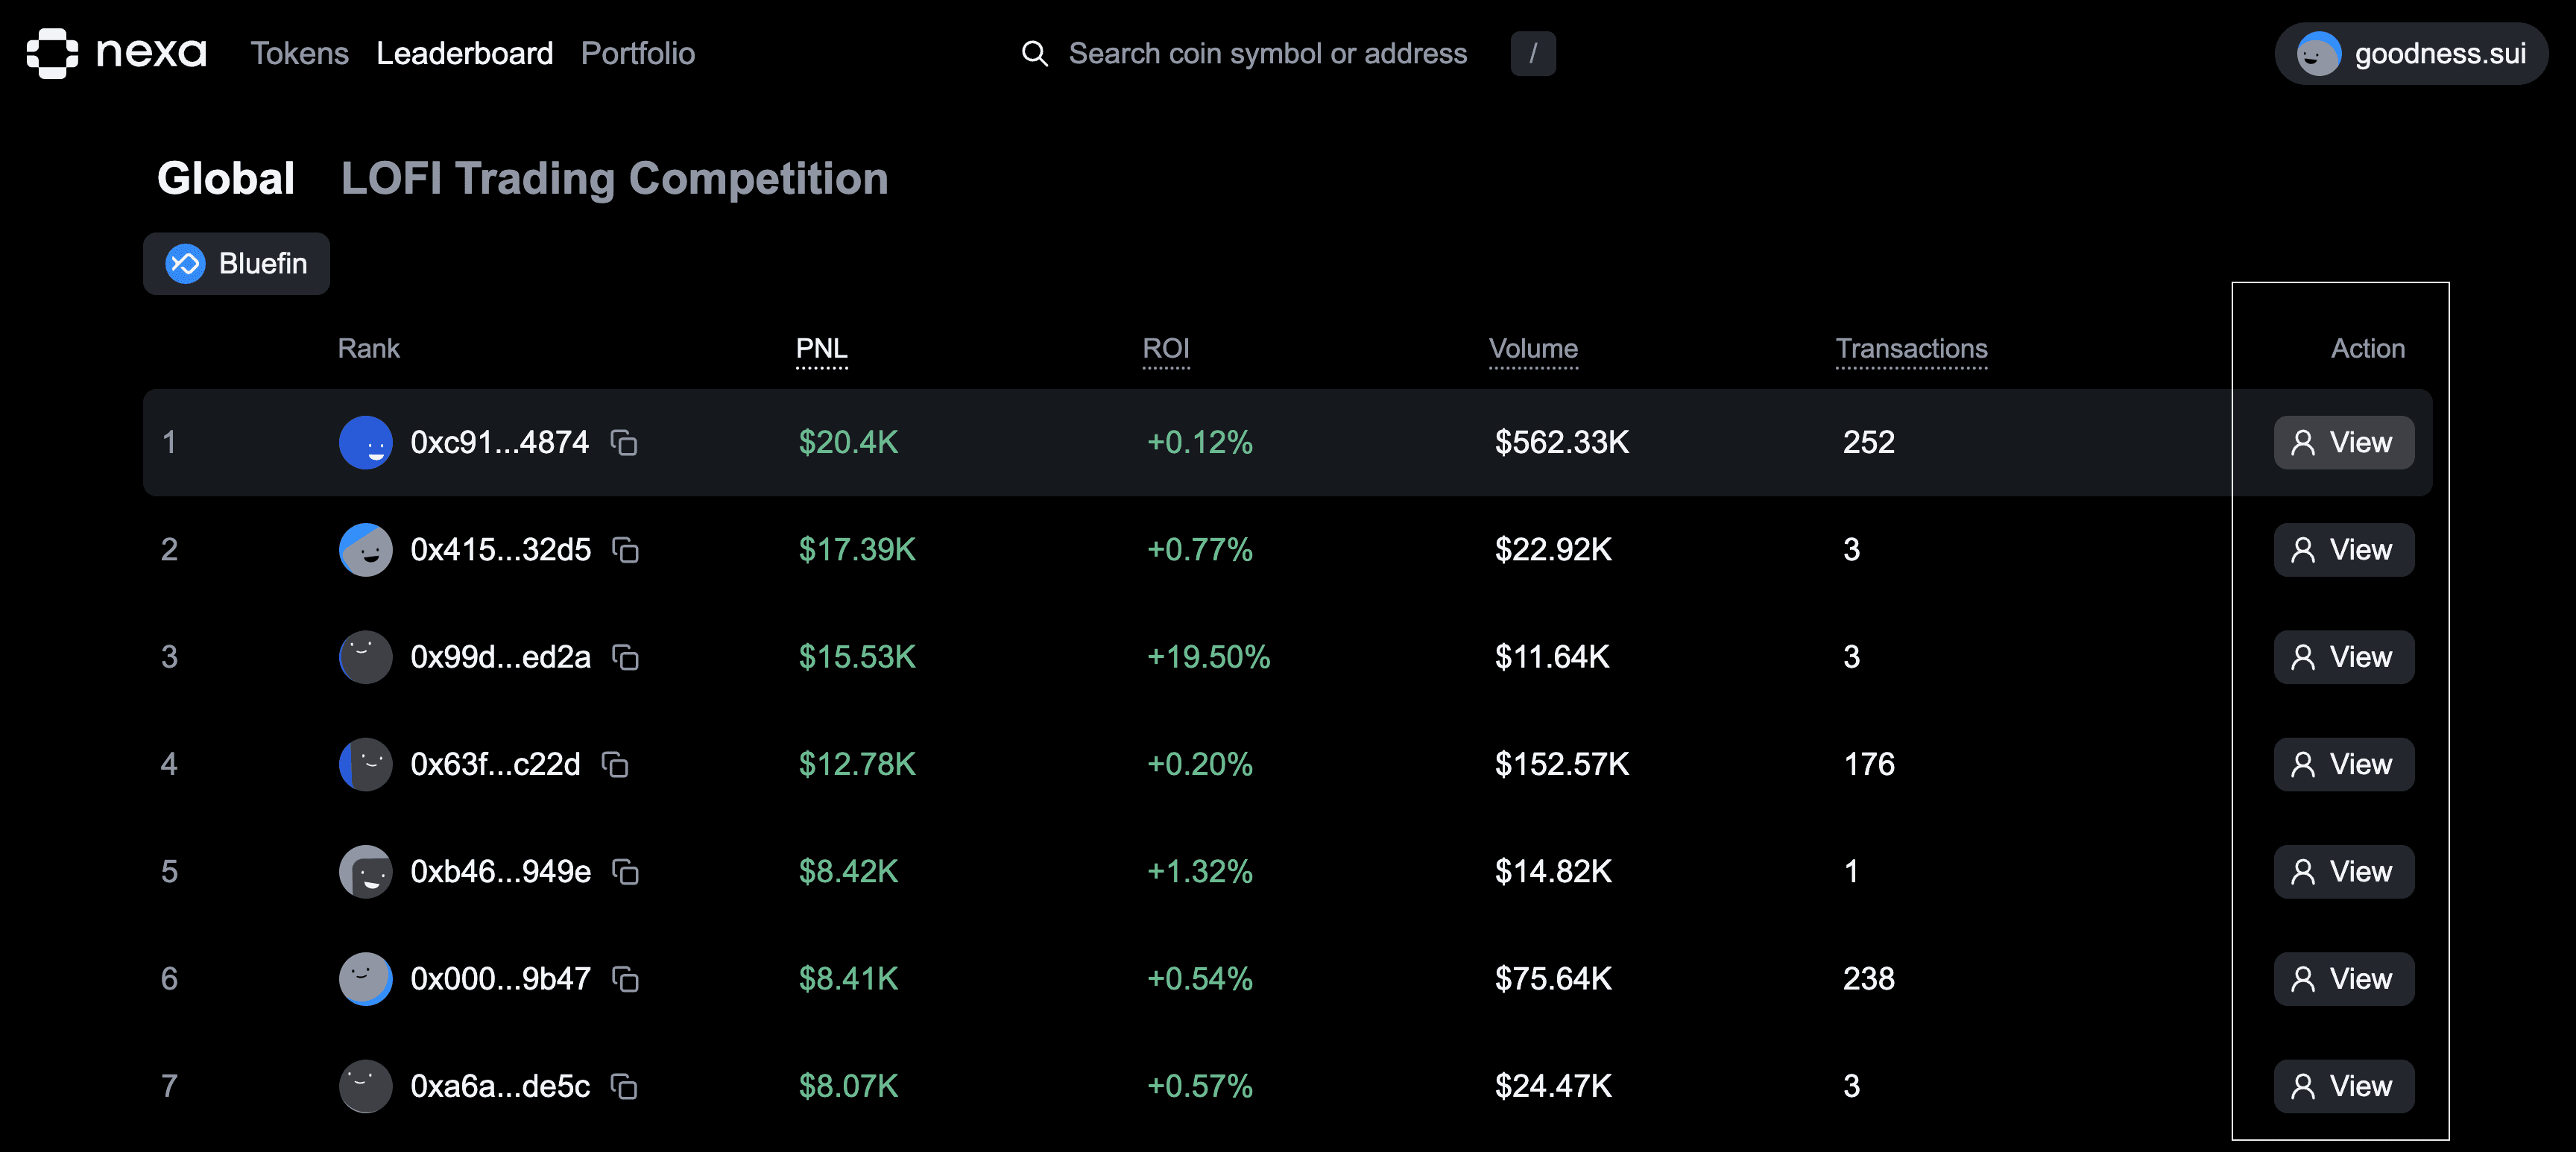The image size is (2576, 1152).
Task: Copy the rank 3 wallet address 0x99d...ed2a
Action: pyautogui.click(x=625, y=657)
